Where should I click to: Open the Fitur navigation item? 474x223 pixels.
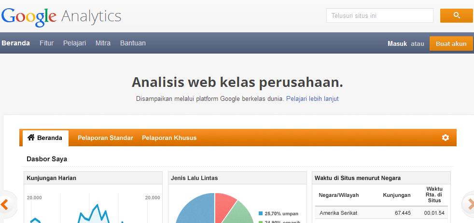(46, 43)
